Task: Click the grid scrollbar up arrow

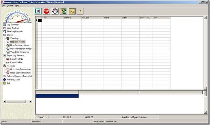Action: click(205, 18)
